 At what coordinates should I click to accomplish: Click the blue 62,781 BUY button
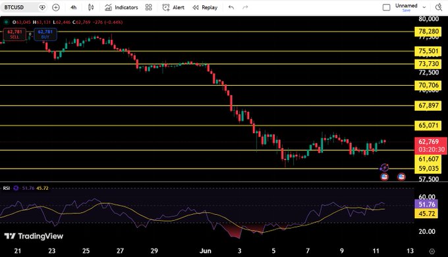coord(45,34)
